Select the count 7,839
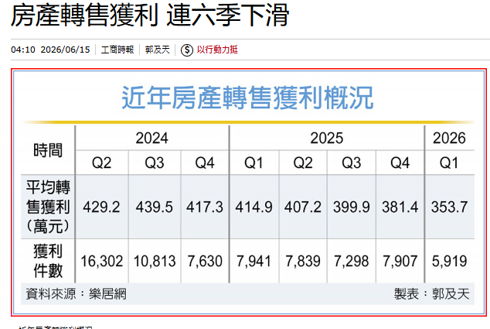This screenshot has width=490, height=329. tap(303, 262)
